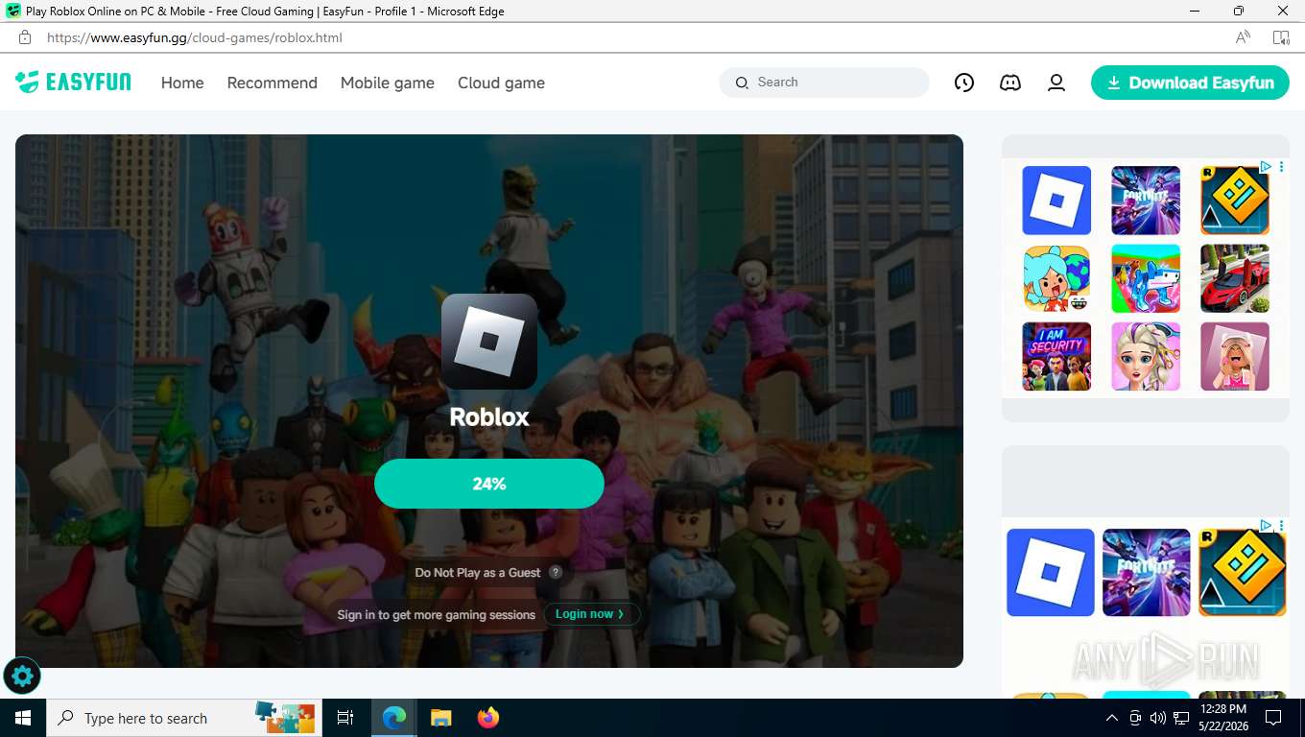Open Fortnite tile in top ad grid
The width and height of the screenshot is (1305, 737).
(1146, 201)
